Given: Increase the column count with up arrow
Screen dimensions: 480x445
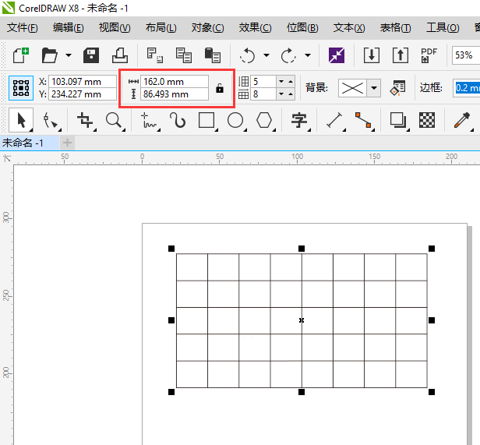Looking at the screenshot, I should 290,94.
